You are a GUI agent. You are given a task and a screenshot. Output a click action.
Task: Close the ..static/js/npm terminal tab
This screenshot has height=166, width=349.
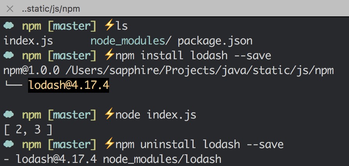10,9
